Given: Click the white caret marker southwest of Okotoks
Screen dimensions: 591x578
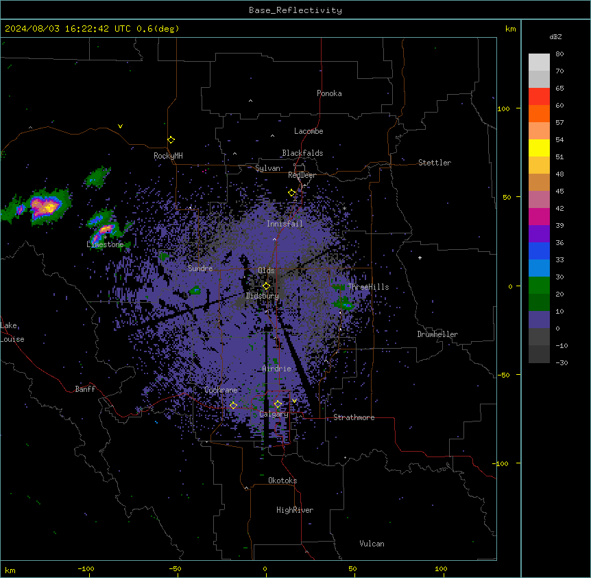Looking at the screenshot, I should point(246,488).
